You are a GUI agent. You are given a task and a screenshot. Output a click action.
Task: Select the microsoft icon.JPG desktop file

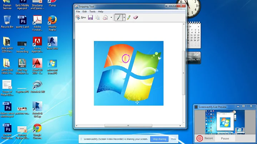[52, 67]
